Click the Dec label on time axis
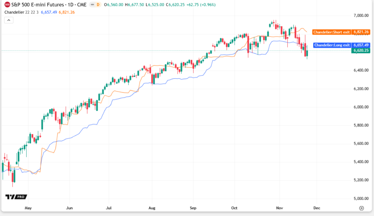The height and width of the screenshot is (216, 374). click(317, 208)
